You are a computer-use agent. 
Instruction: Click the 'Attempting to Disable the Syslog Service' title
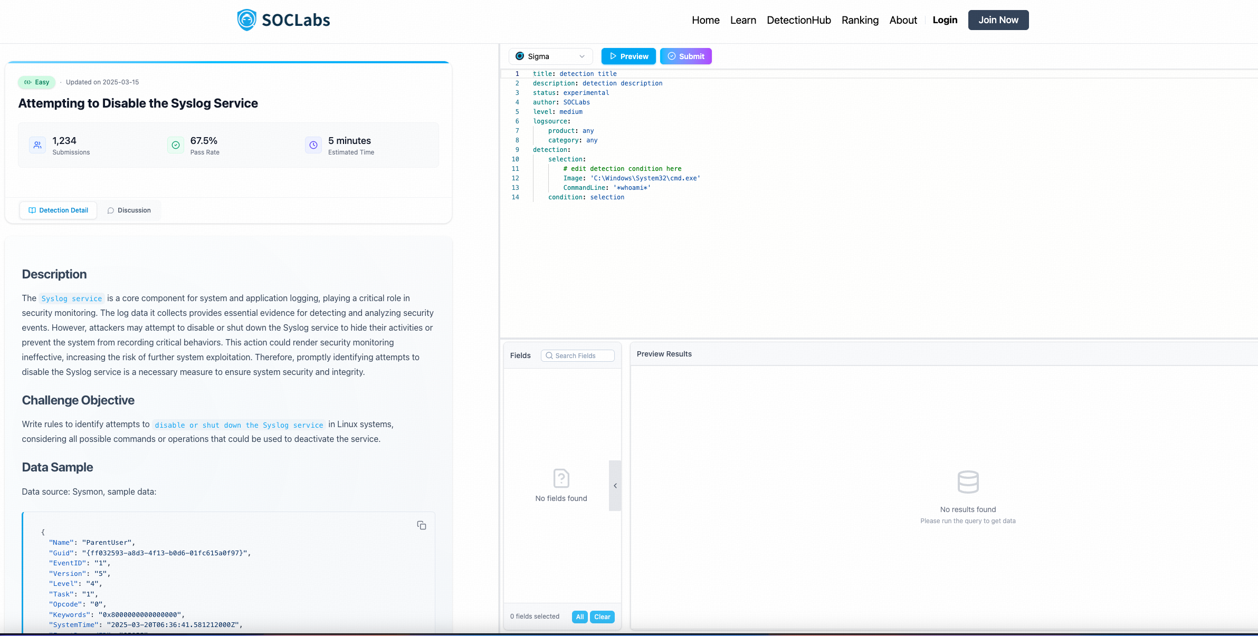tap(138, 103)
